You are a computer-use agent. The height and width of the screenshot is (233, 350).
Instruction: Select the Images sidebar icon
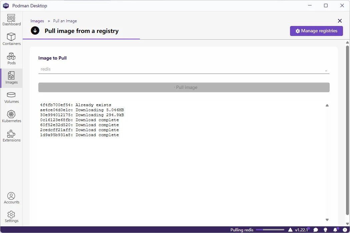(x=11, y=78)
